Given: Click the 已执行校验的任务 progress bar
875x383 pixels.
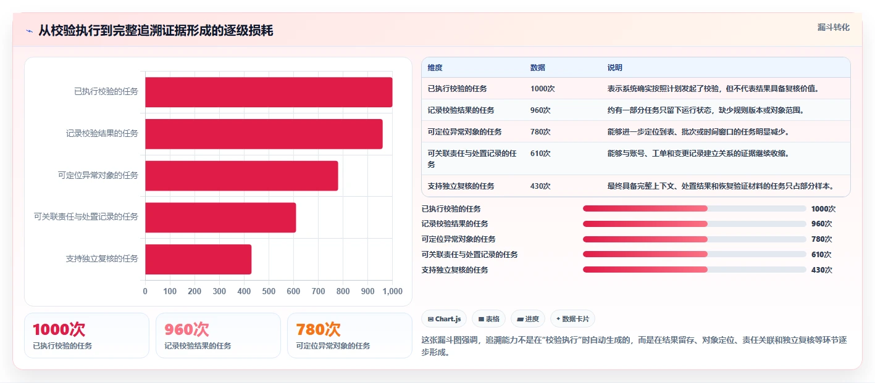Looking at the screenshot, I should tap(695, 208).
